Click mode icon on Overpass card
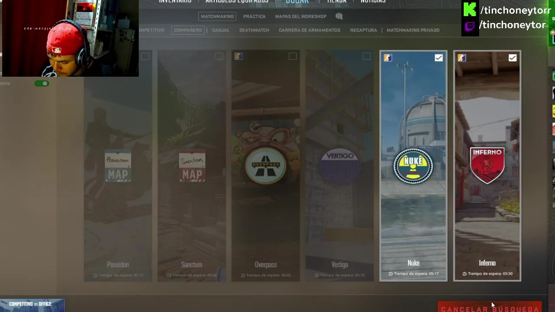 pyautogui.click(x=238, y=56)
